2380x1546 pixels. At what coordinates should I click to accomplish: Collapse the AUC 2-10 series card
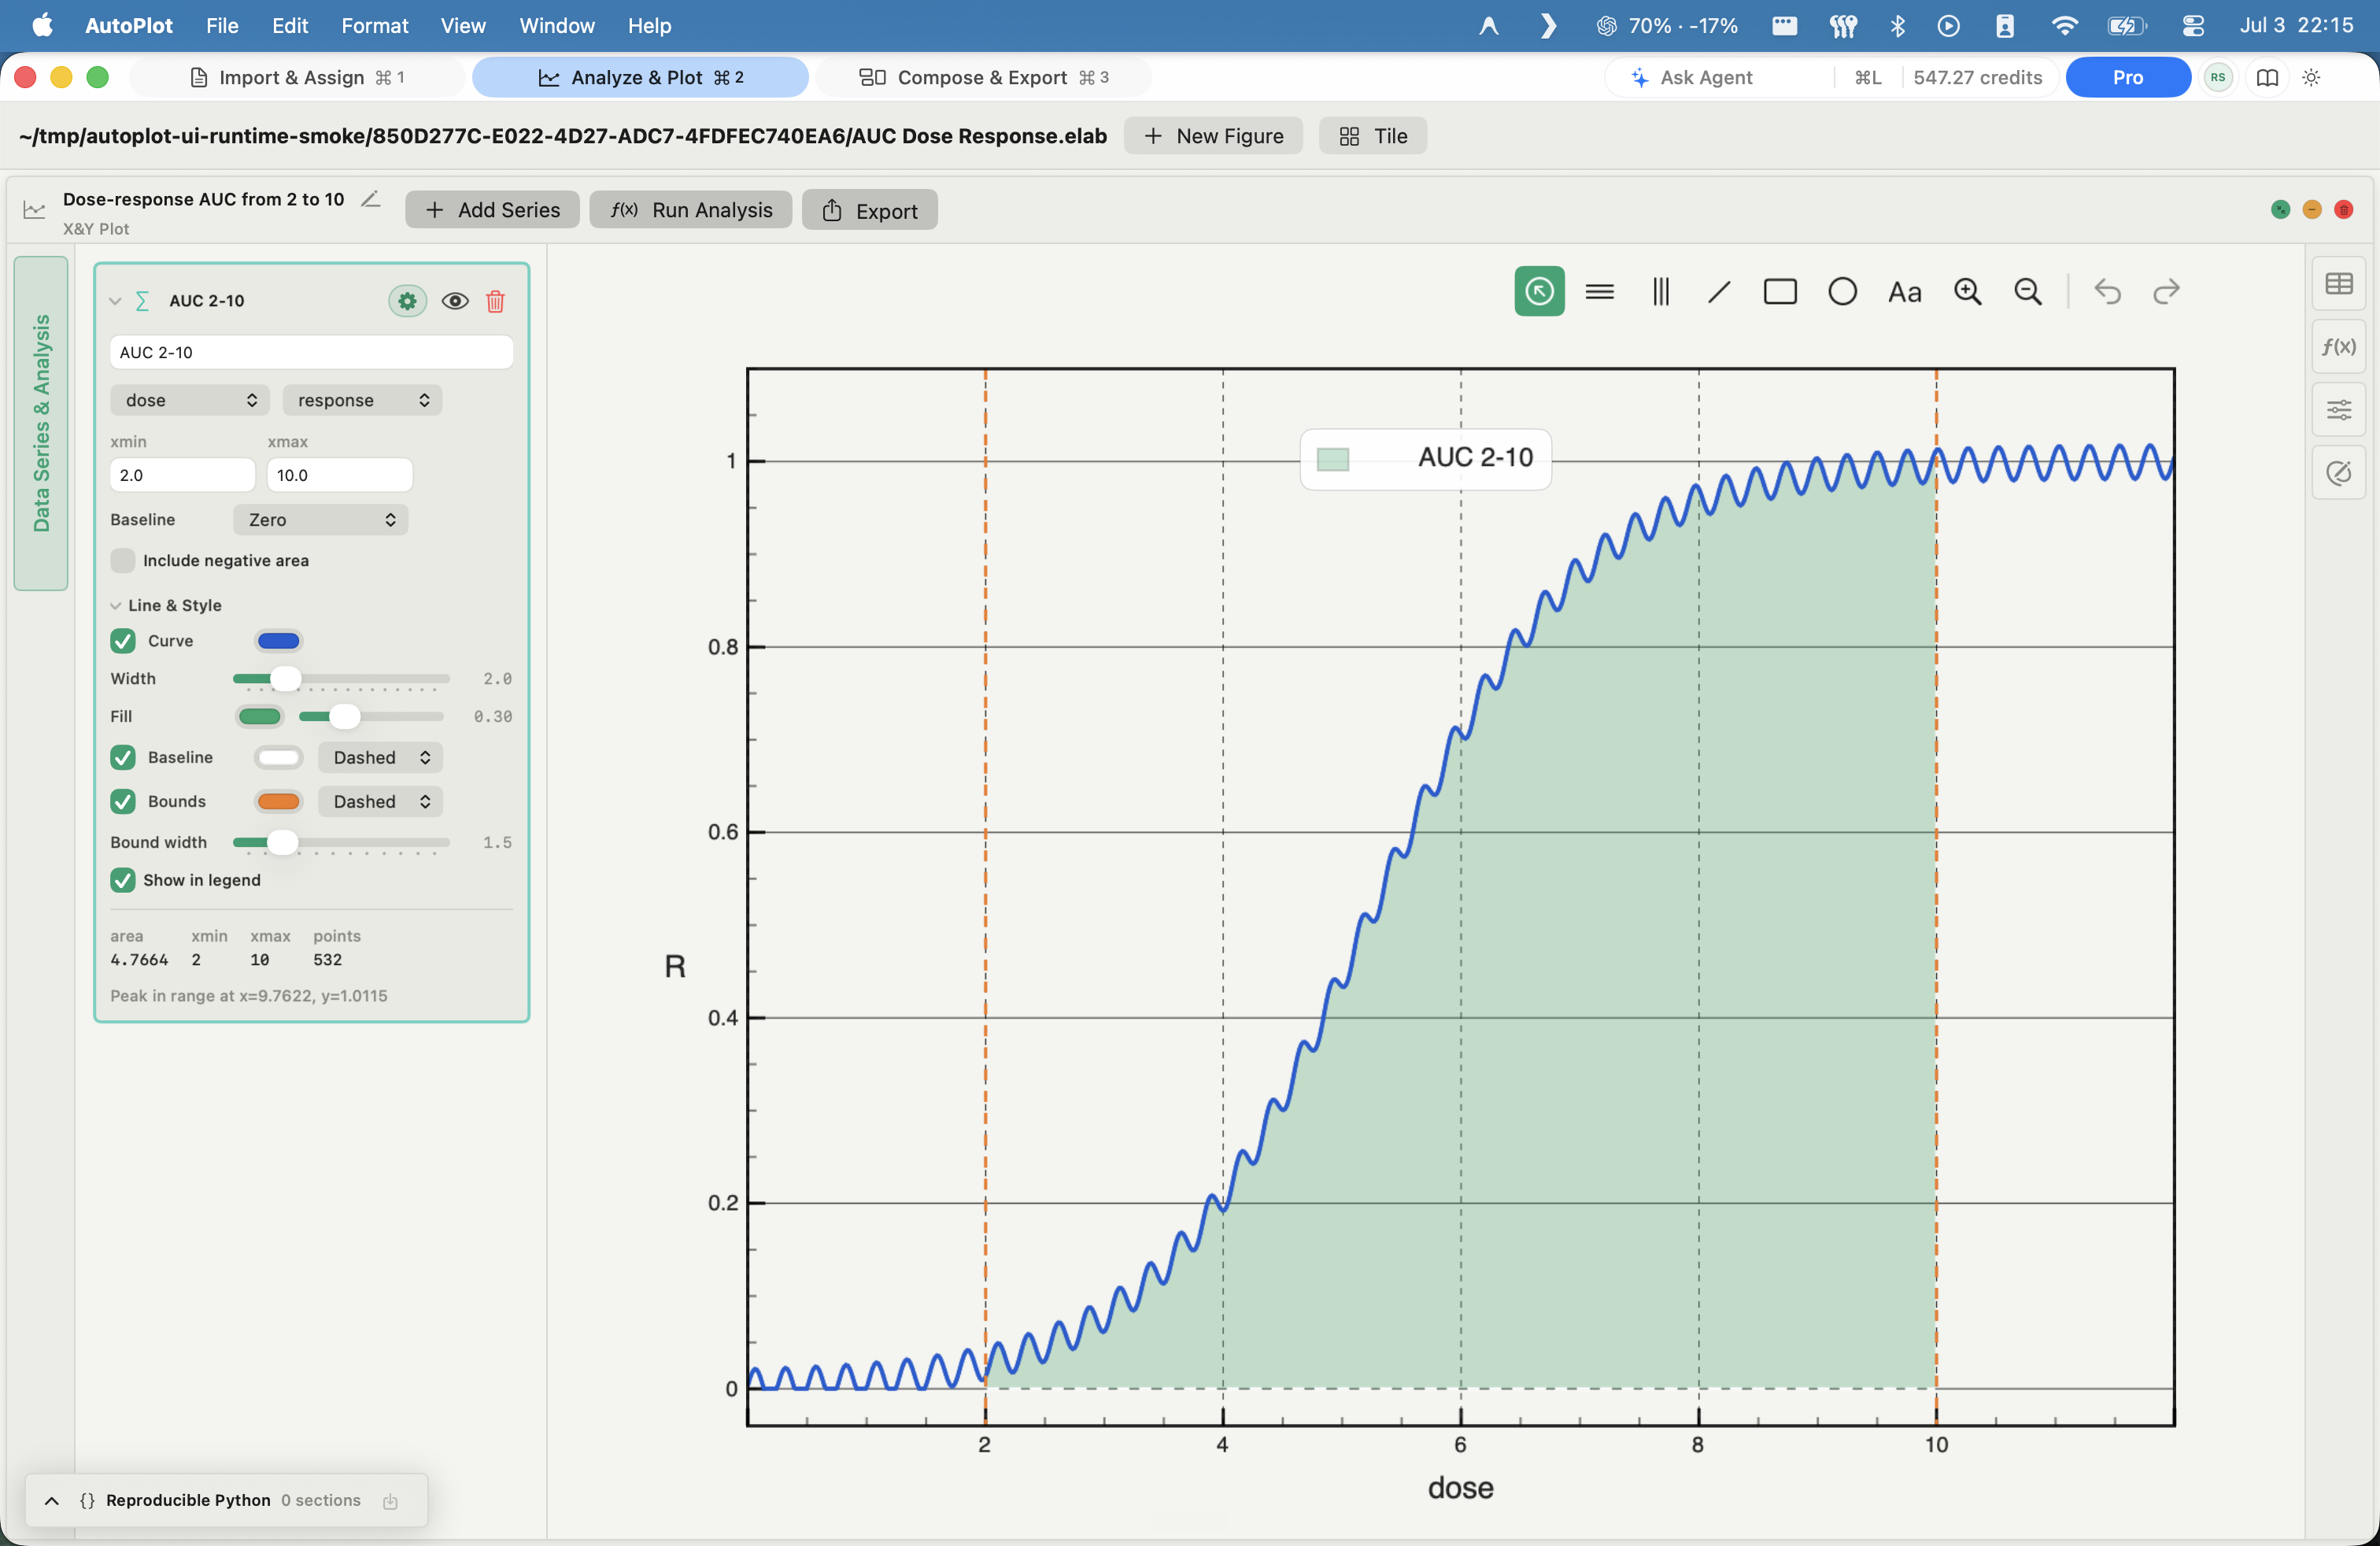[115, 301]
